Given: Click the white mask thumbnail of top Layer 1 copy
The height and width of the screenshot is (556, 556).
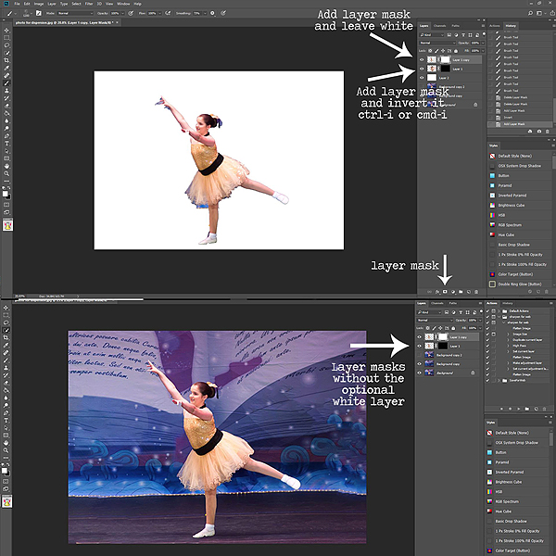Looking at the screenshot, I should point(445,59).
